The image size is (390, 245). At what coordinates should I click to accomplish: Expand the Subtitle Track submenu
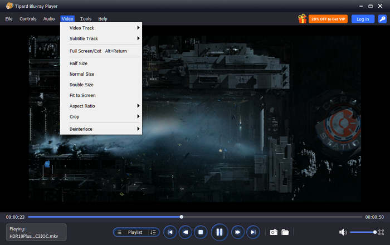click(x=101, y=38)
